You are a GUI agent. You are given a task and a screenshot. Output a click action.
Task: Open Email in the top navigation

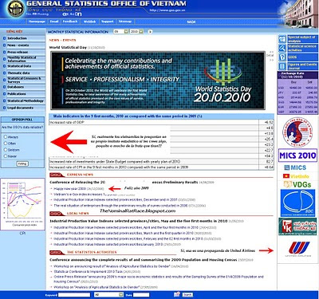(54, 22)
